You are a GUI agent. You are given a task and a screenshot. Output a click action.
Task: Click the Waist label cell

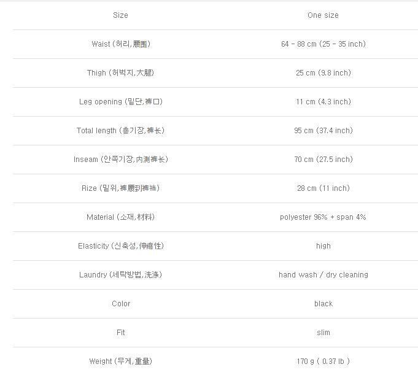tap(120, 44)
